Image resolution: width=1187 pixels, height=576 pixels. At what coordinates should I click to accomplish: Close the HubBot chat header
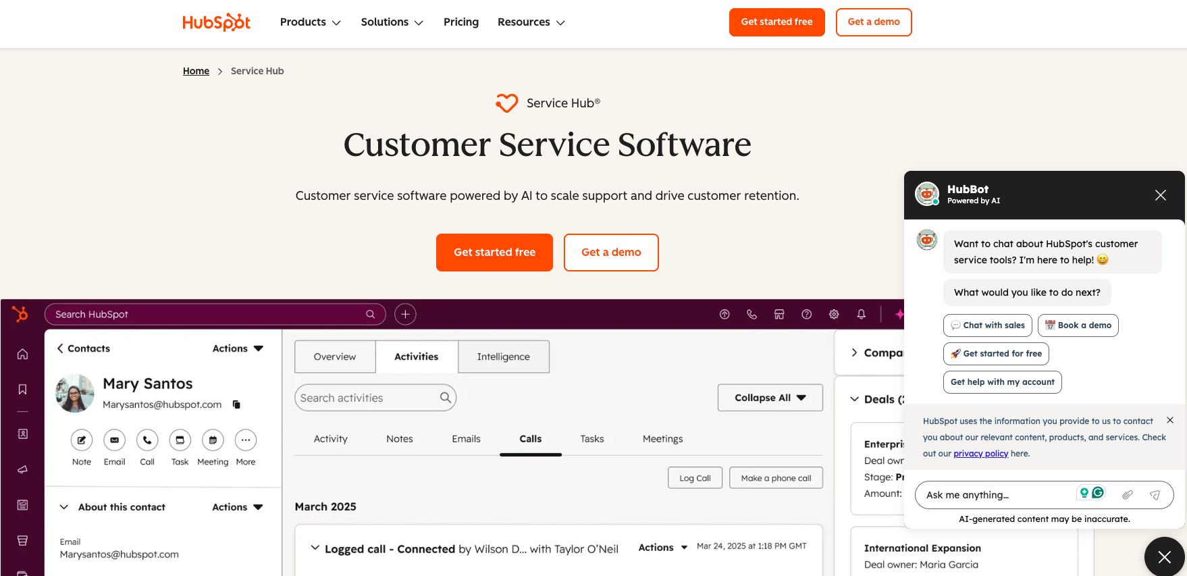click(x=1161, y=195)
